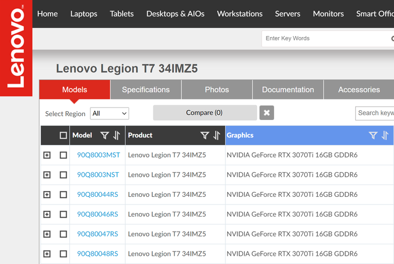Check the box for model 90Q8003MST
Image resolution: width=394 pixels, height=264 pixels.
[x=63, y=155]
